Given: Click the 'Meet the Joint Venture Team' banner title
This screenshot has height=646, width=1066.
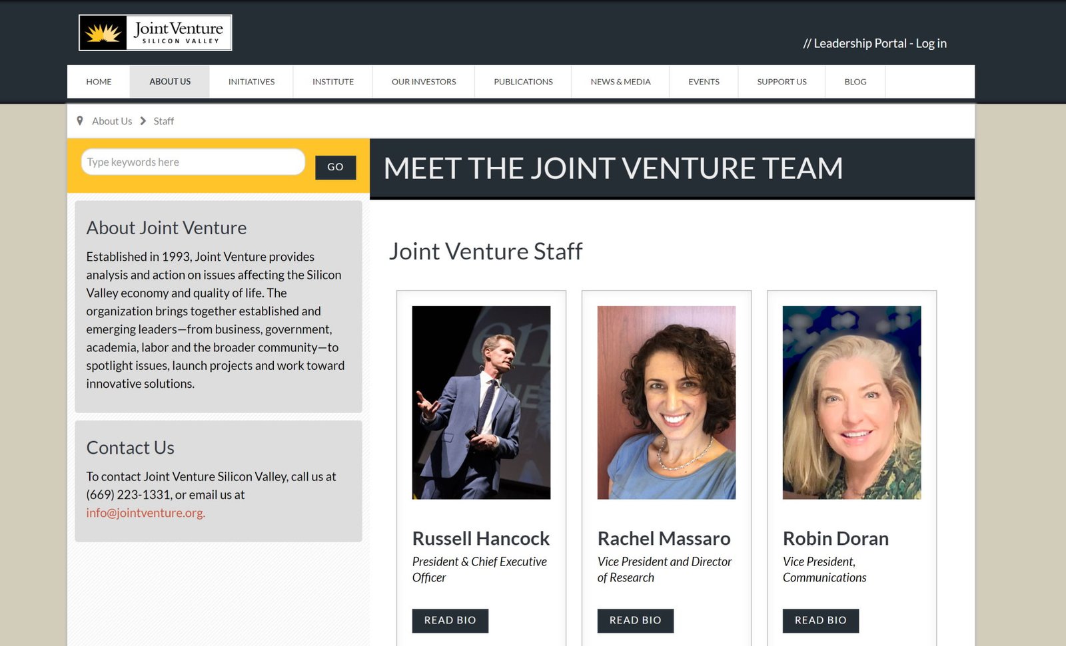Looking at the screenshot, I should 614,168.
